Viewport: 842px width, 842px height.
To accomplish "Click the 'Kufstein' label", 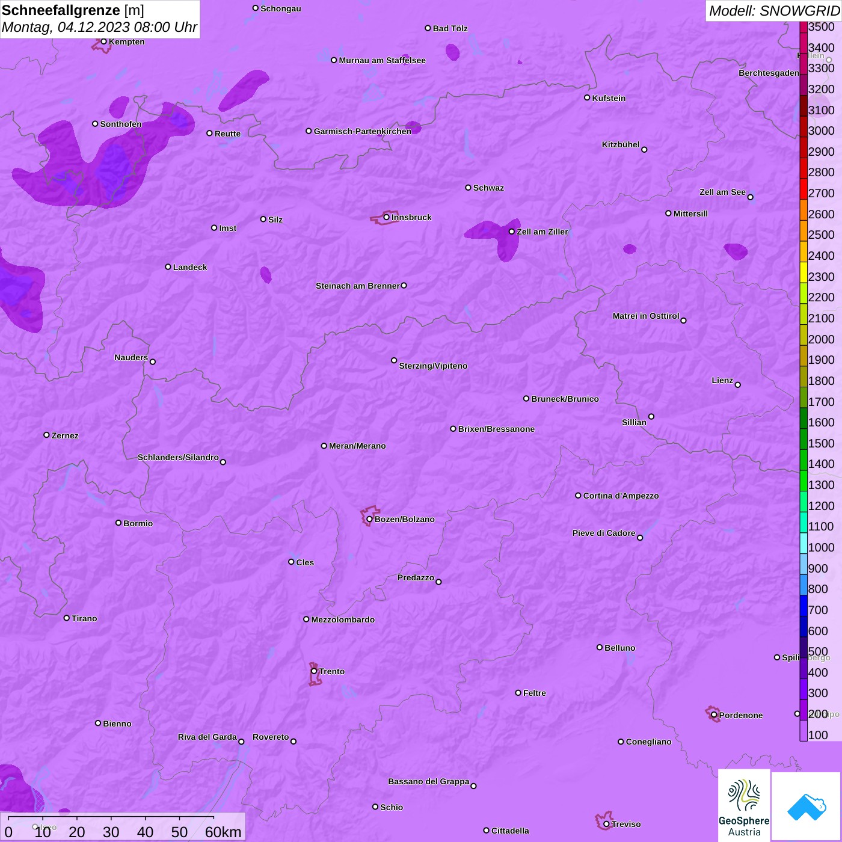I will 609,98.
